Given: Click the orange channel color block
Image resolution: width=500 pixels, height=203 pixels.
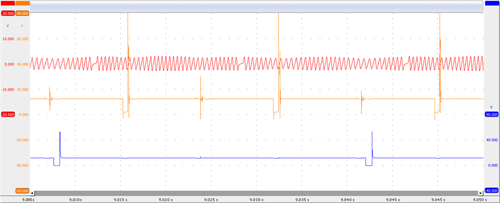Looking at the screenshot, I should coord(23,3).
